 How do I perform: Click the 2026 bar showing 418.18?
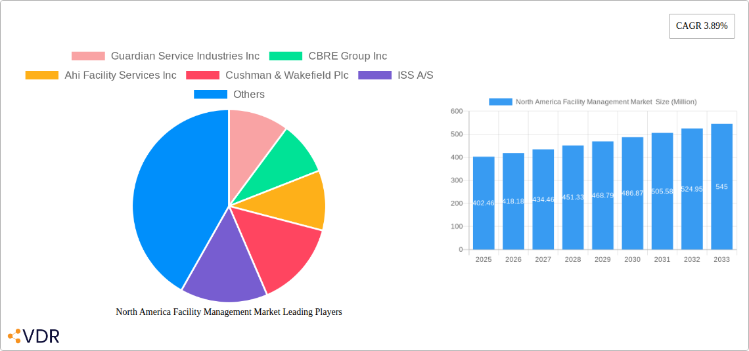[514, 201]
